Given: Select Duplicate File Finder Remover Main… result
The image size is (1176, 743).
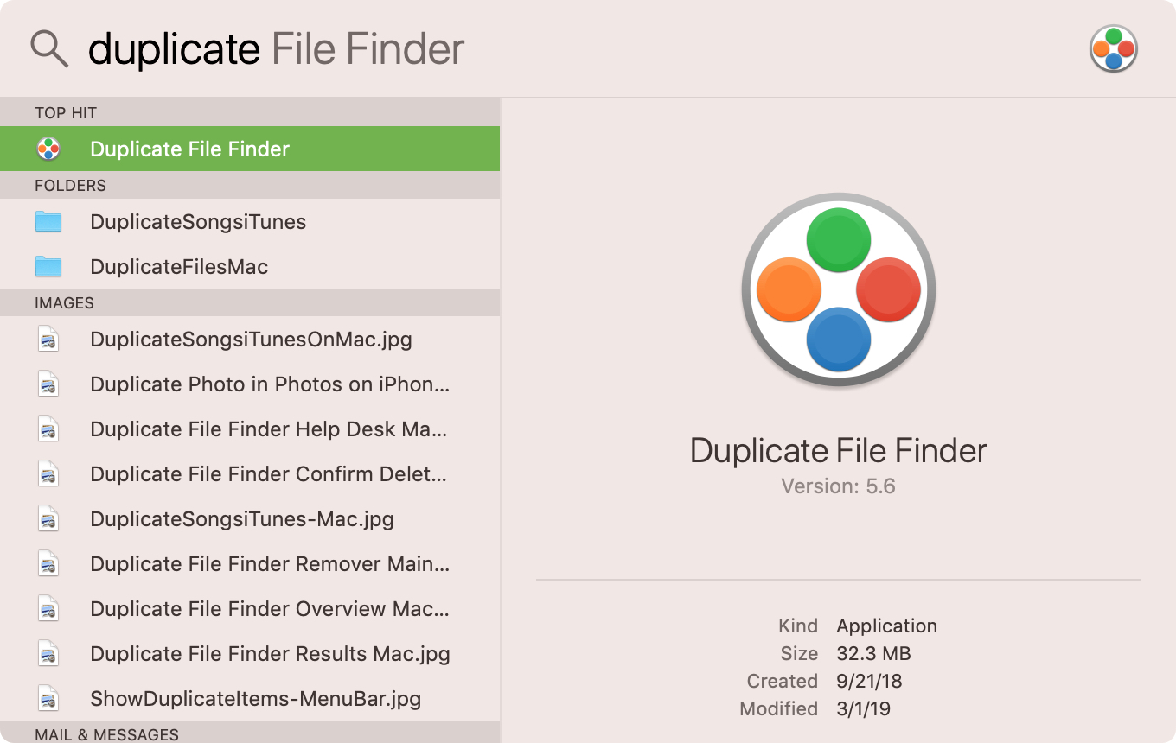Looking at the screenshot, I should (x=250, y=564).
